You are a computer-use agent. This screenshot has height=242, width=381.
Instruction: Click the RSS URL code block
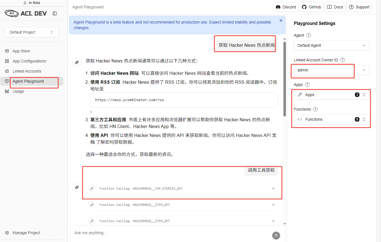(x=184, y=100)
